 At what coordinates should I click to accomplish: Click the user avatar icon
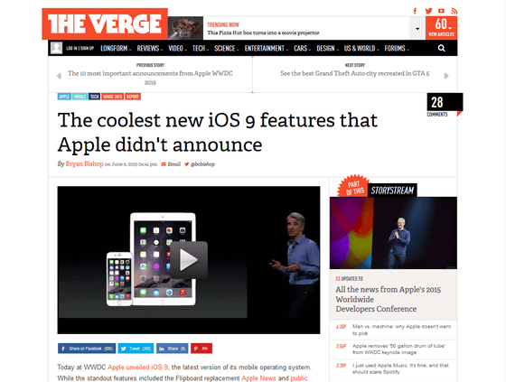click(x=56, y=48)
